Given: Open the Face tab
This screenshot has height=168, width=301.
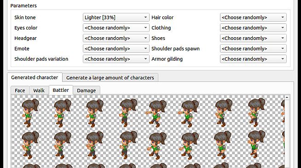Looking at the screenshot, I should click(20, 90).
